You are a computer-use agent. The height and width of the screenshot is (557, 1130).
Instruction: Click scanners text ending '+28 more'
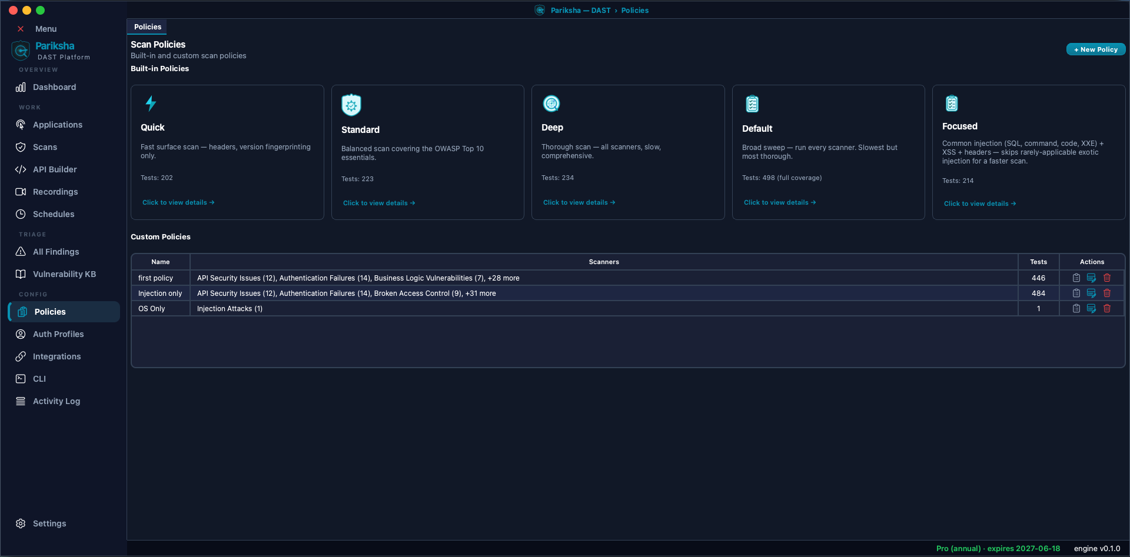click(358, 278)
